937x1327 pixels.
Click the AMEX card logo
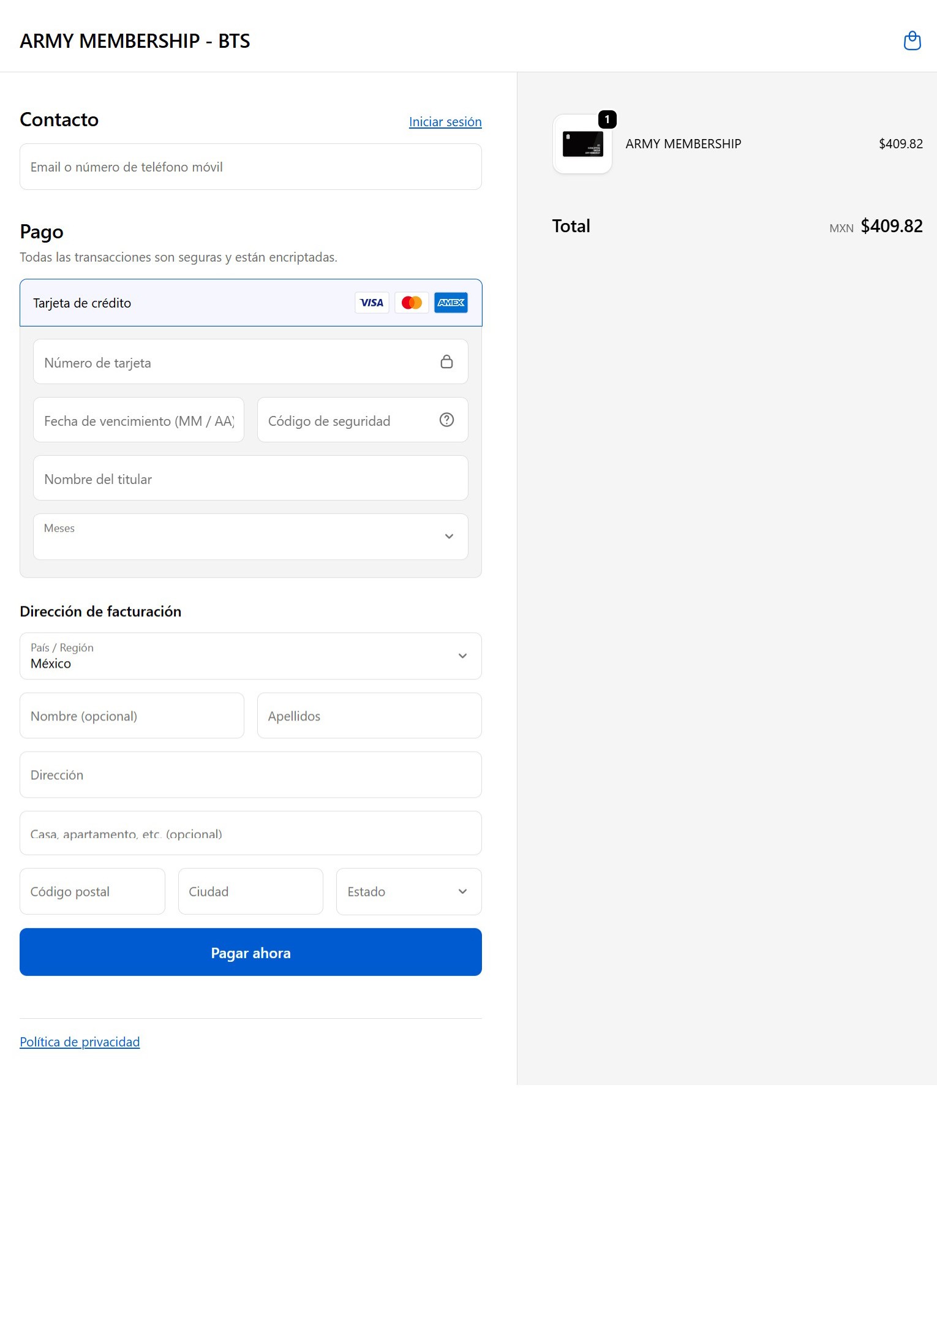[451, 303]
